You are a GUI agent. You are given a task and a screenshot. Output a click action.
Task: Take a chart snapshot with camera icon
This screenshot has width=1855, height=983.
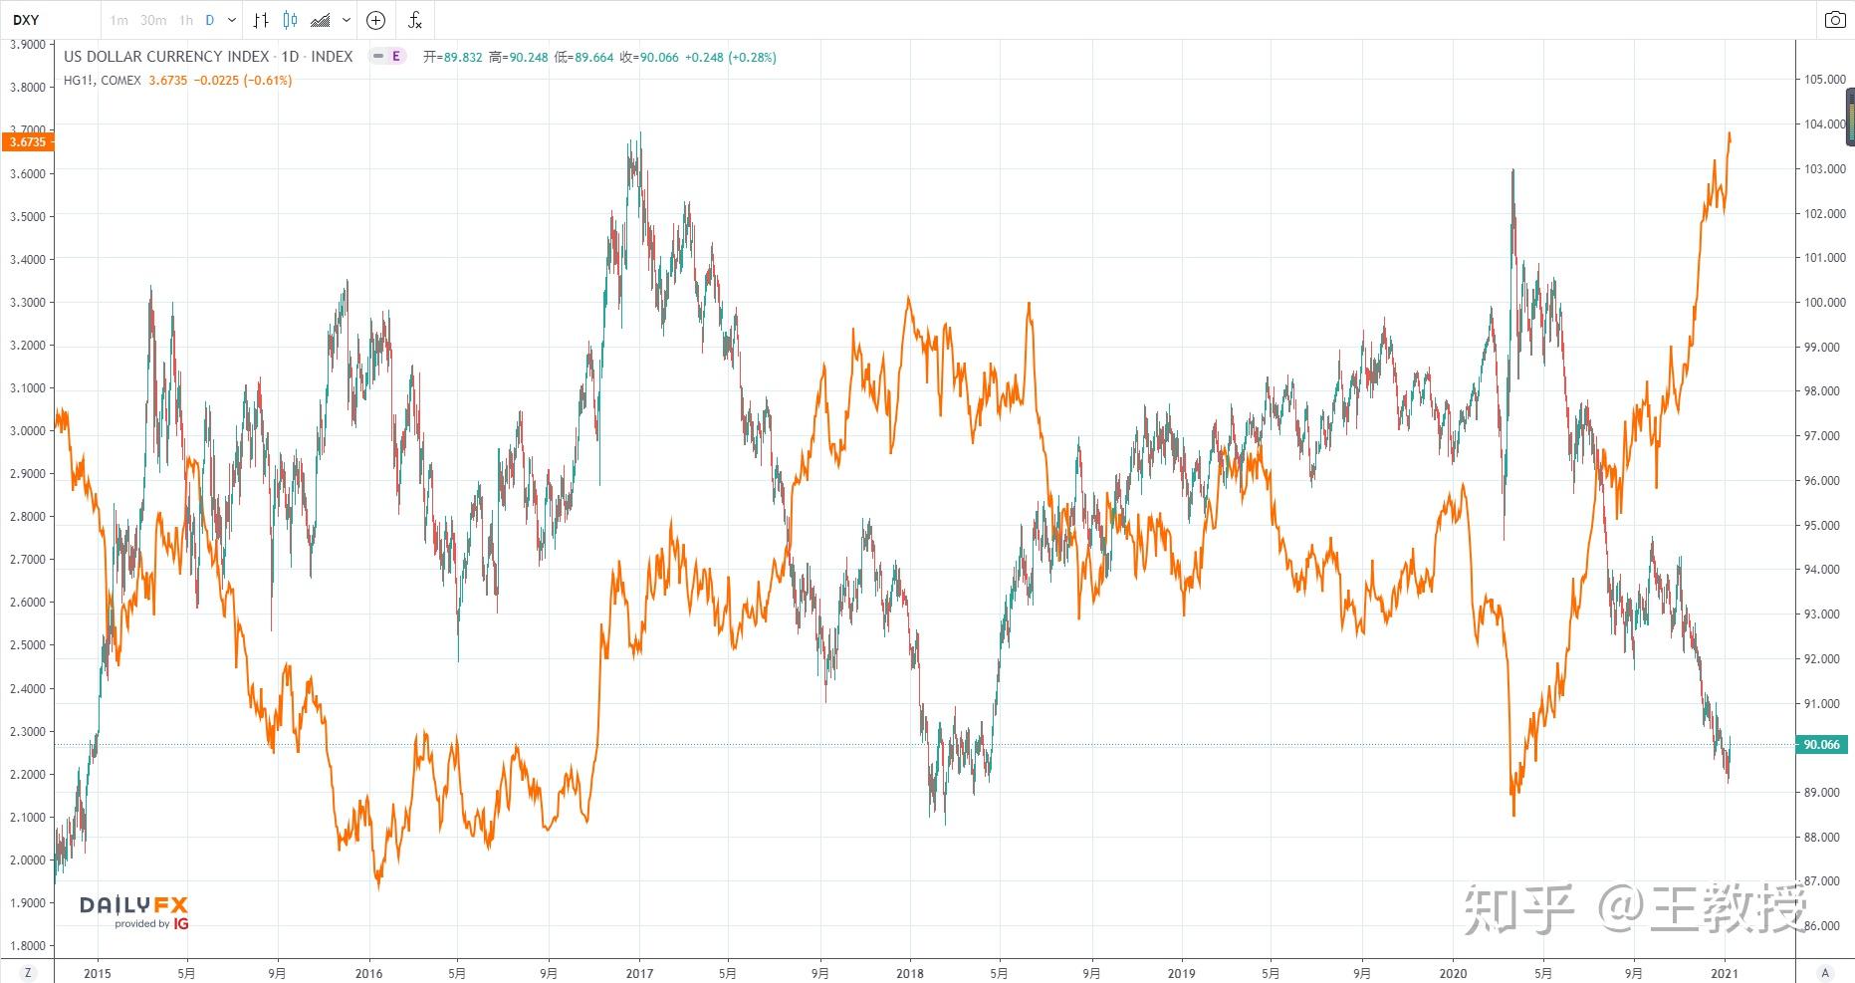(1834, 20)
